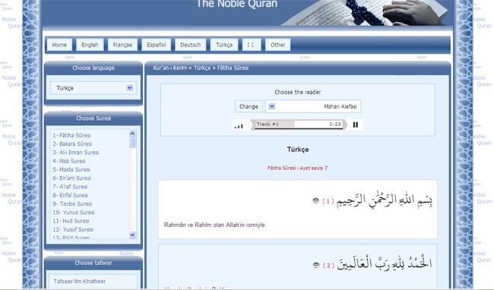Click the eye icon beside verse 1
Screen dimensions: 494x290
(x=315, y=200)
